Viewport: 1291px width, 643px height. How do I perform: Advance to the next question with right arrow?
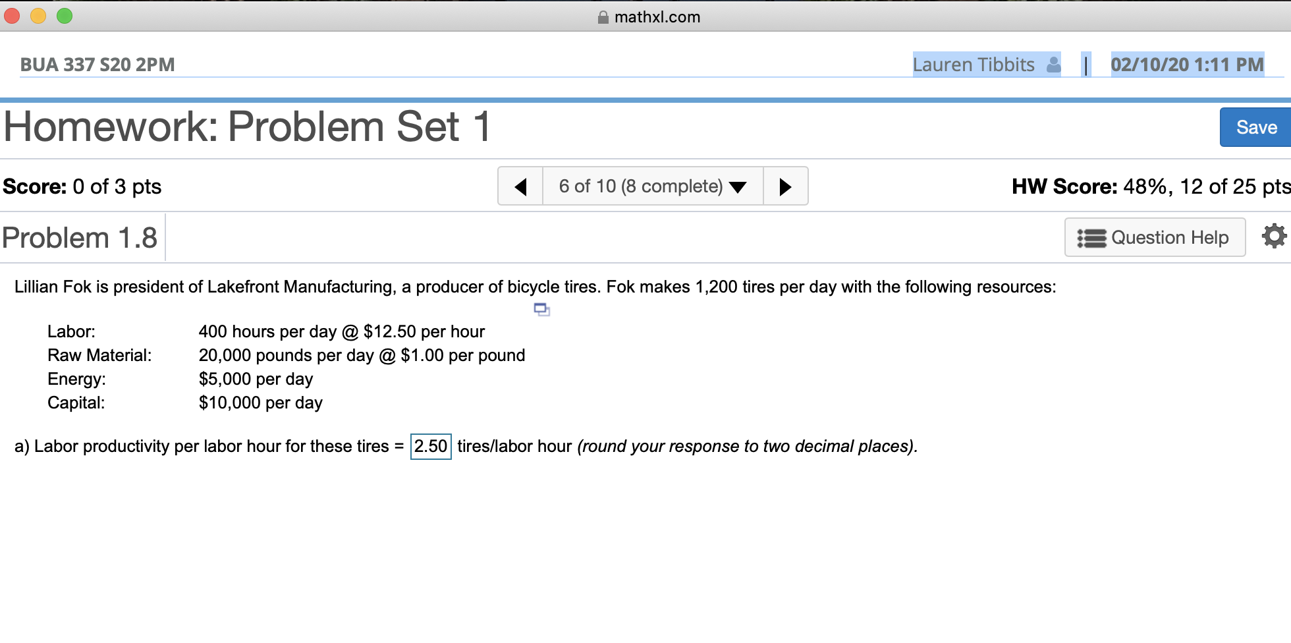(x=785, y=186)
